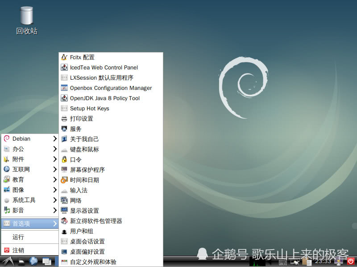Launch Fcitx 配置 from the preferences submenu

tap(111, 57)
